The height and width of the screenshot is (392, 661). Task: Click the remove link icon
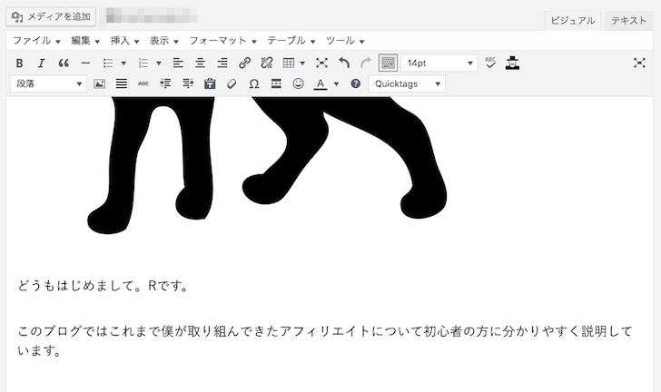point(266,63)
